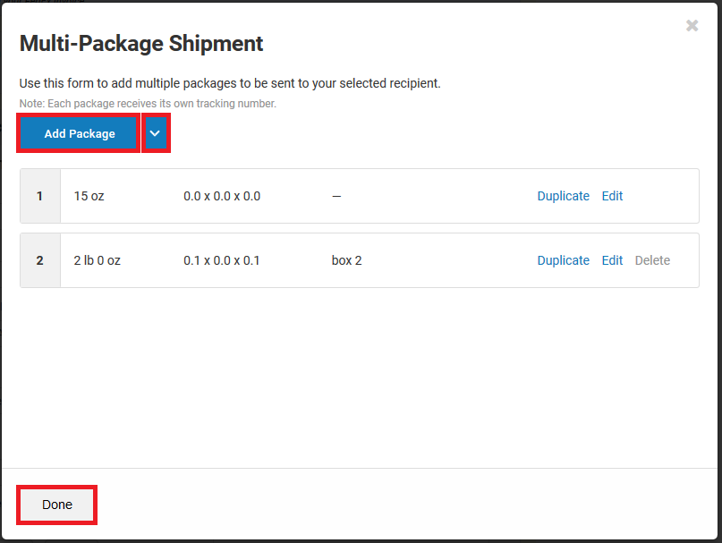Expand package options with the chevron
This screenshot has height=543, width=722.
point(156,132)
